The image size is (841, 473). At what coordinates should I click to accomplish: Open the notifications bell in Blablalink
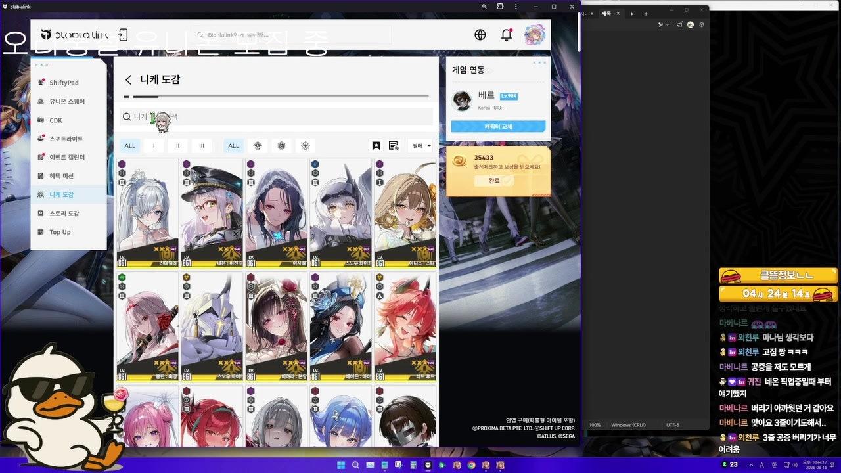tap(507, 35)
